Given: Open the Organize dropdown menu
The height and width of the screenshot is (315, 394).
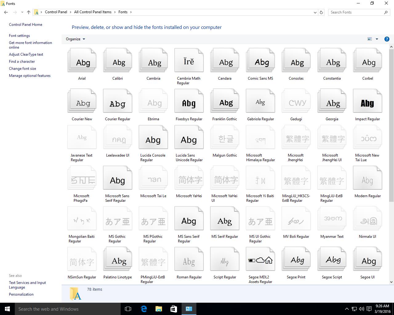Looking at the screenshot, I should click(75, 39).
